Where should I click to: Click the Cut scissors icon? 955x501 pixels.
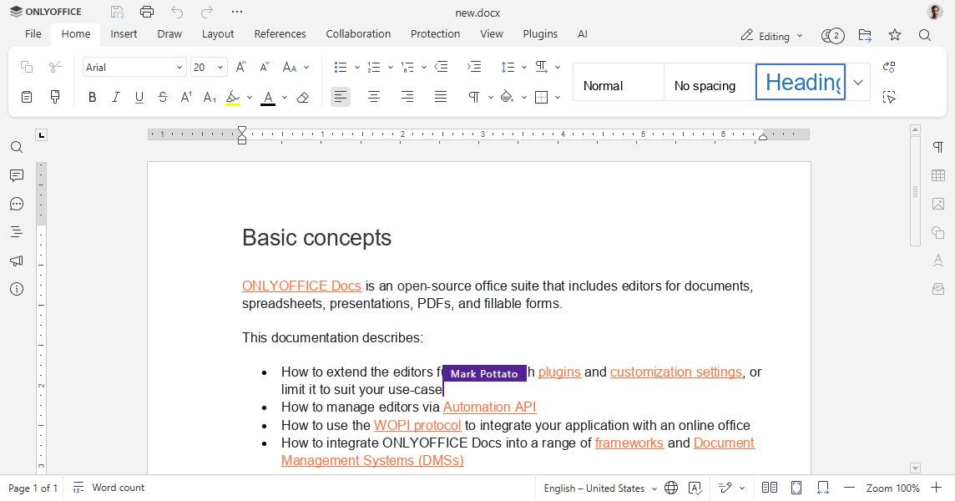click(x=55, y=67)
